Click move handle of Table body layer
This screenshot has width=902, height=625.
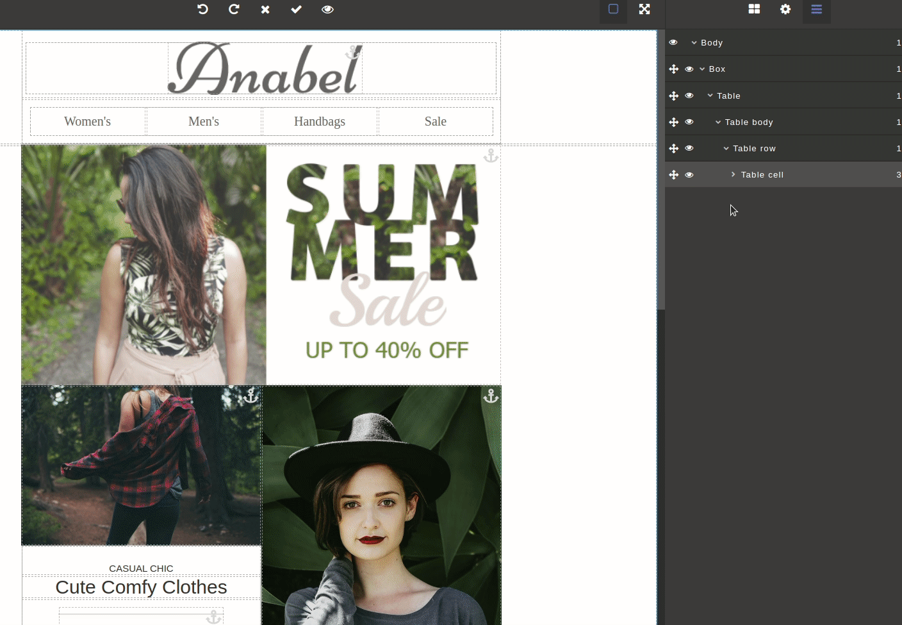(673, 122)
